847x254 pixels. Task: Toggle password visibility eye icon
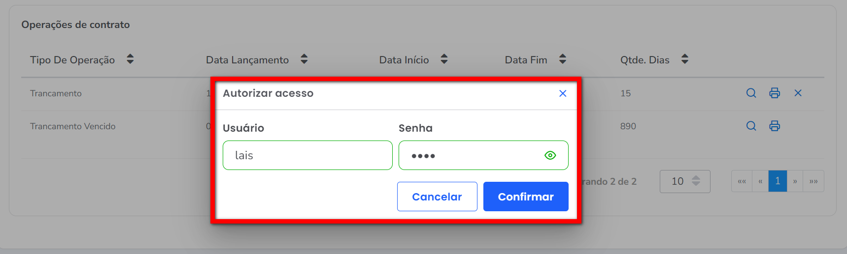[x=550, y=155]
